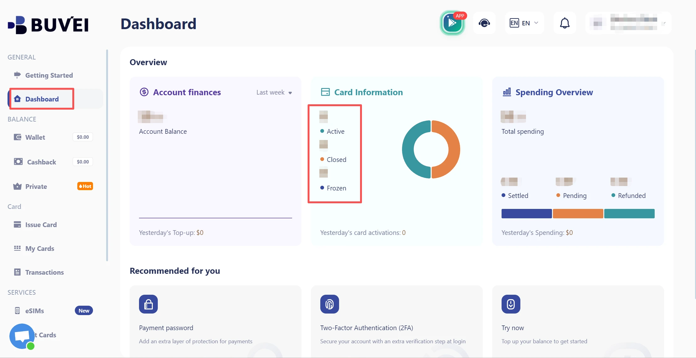Click "Yesterday's Top-up: $0" text
The width and height of the screenshot is (696, 358).
pyautogui.click(x=171, y=233)
